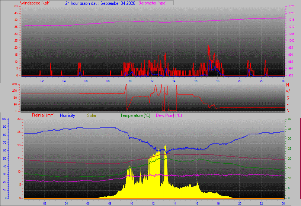Click hour 12 on windspeed graph time axis
This screenshot has width=301, height=206.
(x=152, y=81)
